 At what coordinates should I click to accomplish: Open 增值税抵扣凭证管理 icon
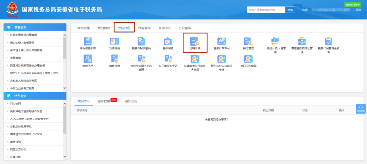[302, 42]
